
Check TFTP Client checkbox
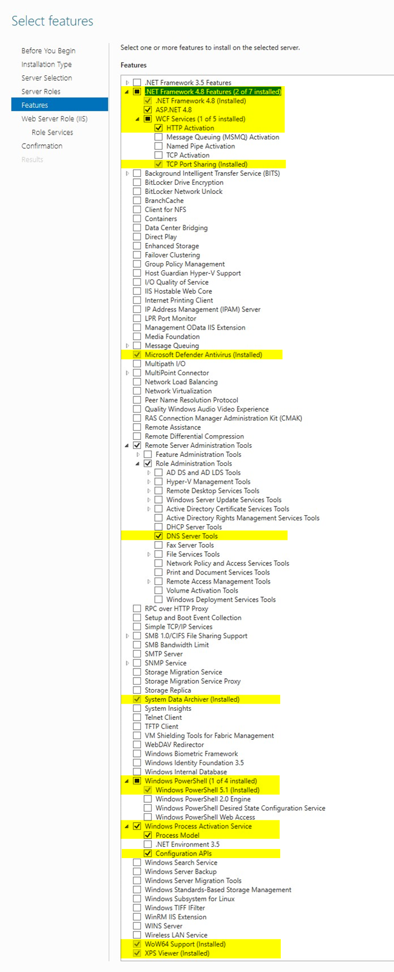click(137, 727)
